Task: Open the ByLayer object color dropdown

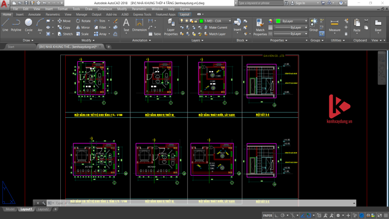Action: [291, 21]
